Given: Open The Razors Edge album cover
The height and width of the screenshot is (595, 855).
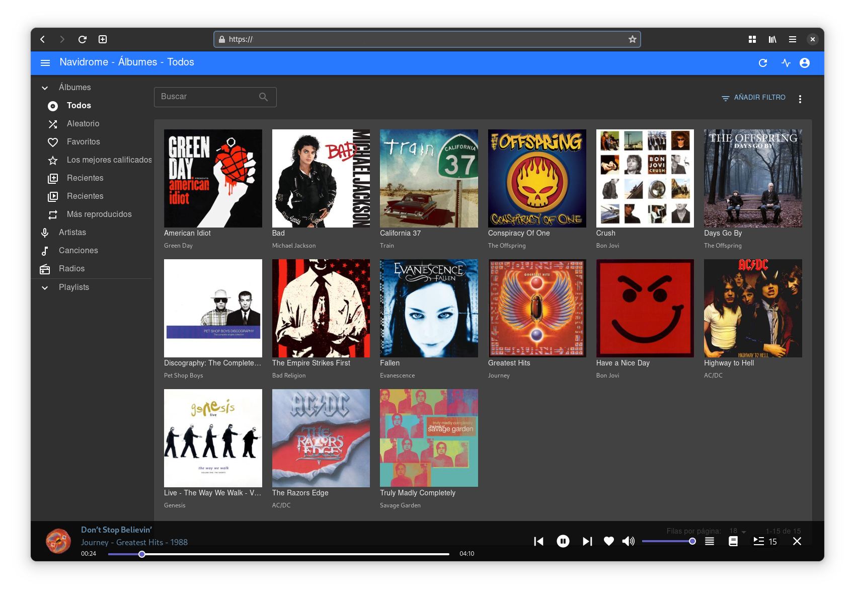Looking at the screenshot, I should (x=321, y=438).
